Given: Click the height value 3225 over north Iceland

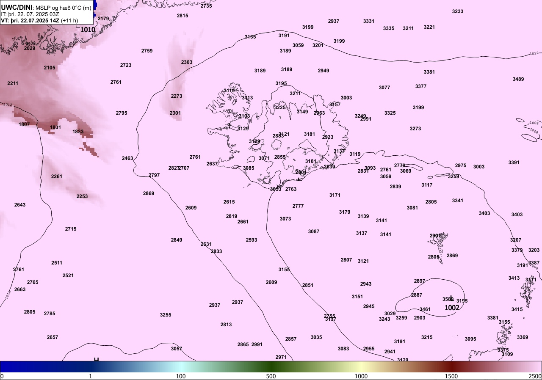Looking at the screenshot, I should (x=280, y=107).
